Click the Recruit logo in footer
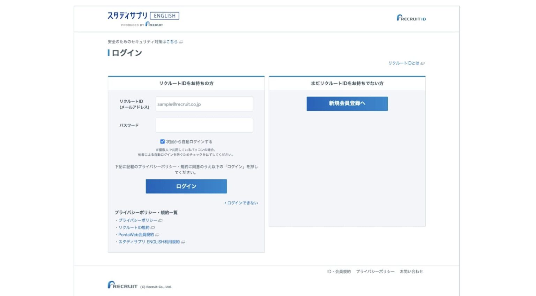This screenshot has height=296, width=536. tap(122, 285)
